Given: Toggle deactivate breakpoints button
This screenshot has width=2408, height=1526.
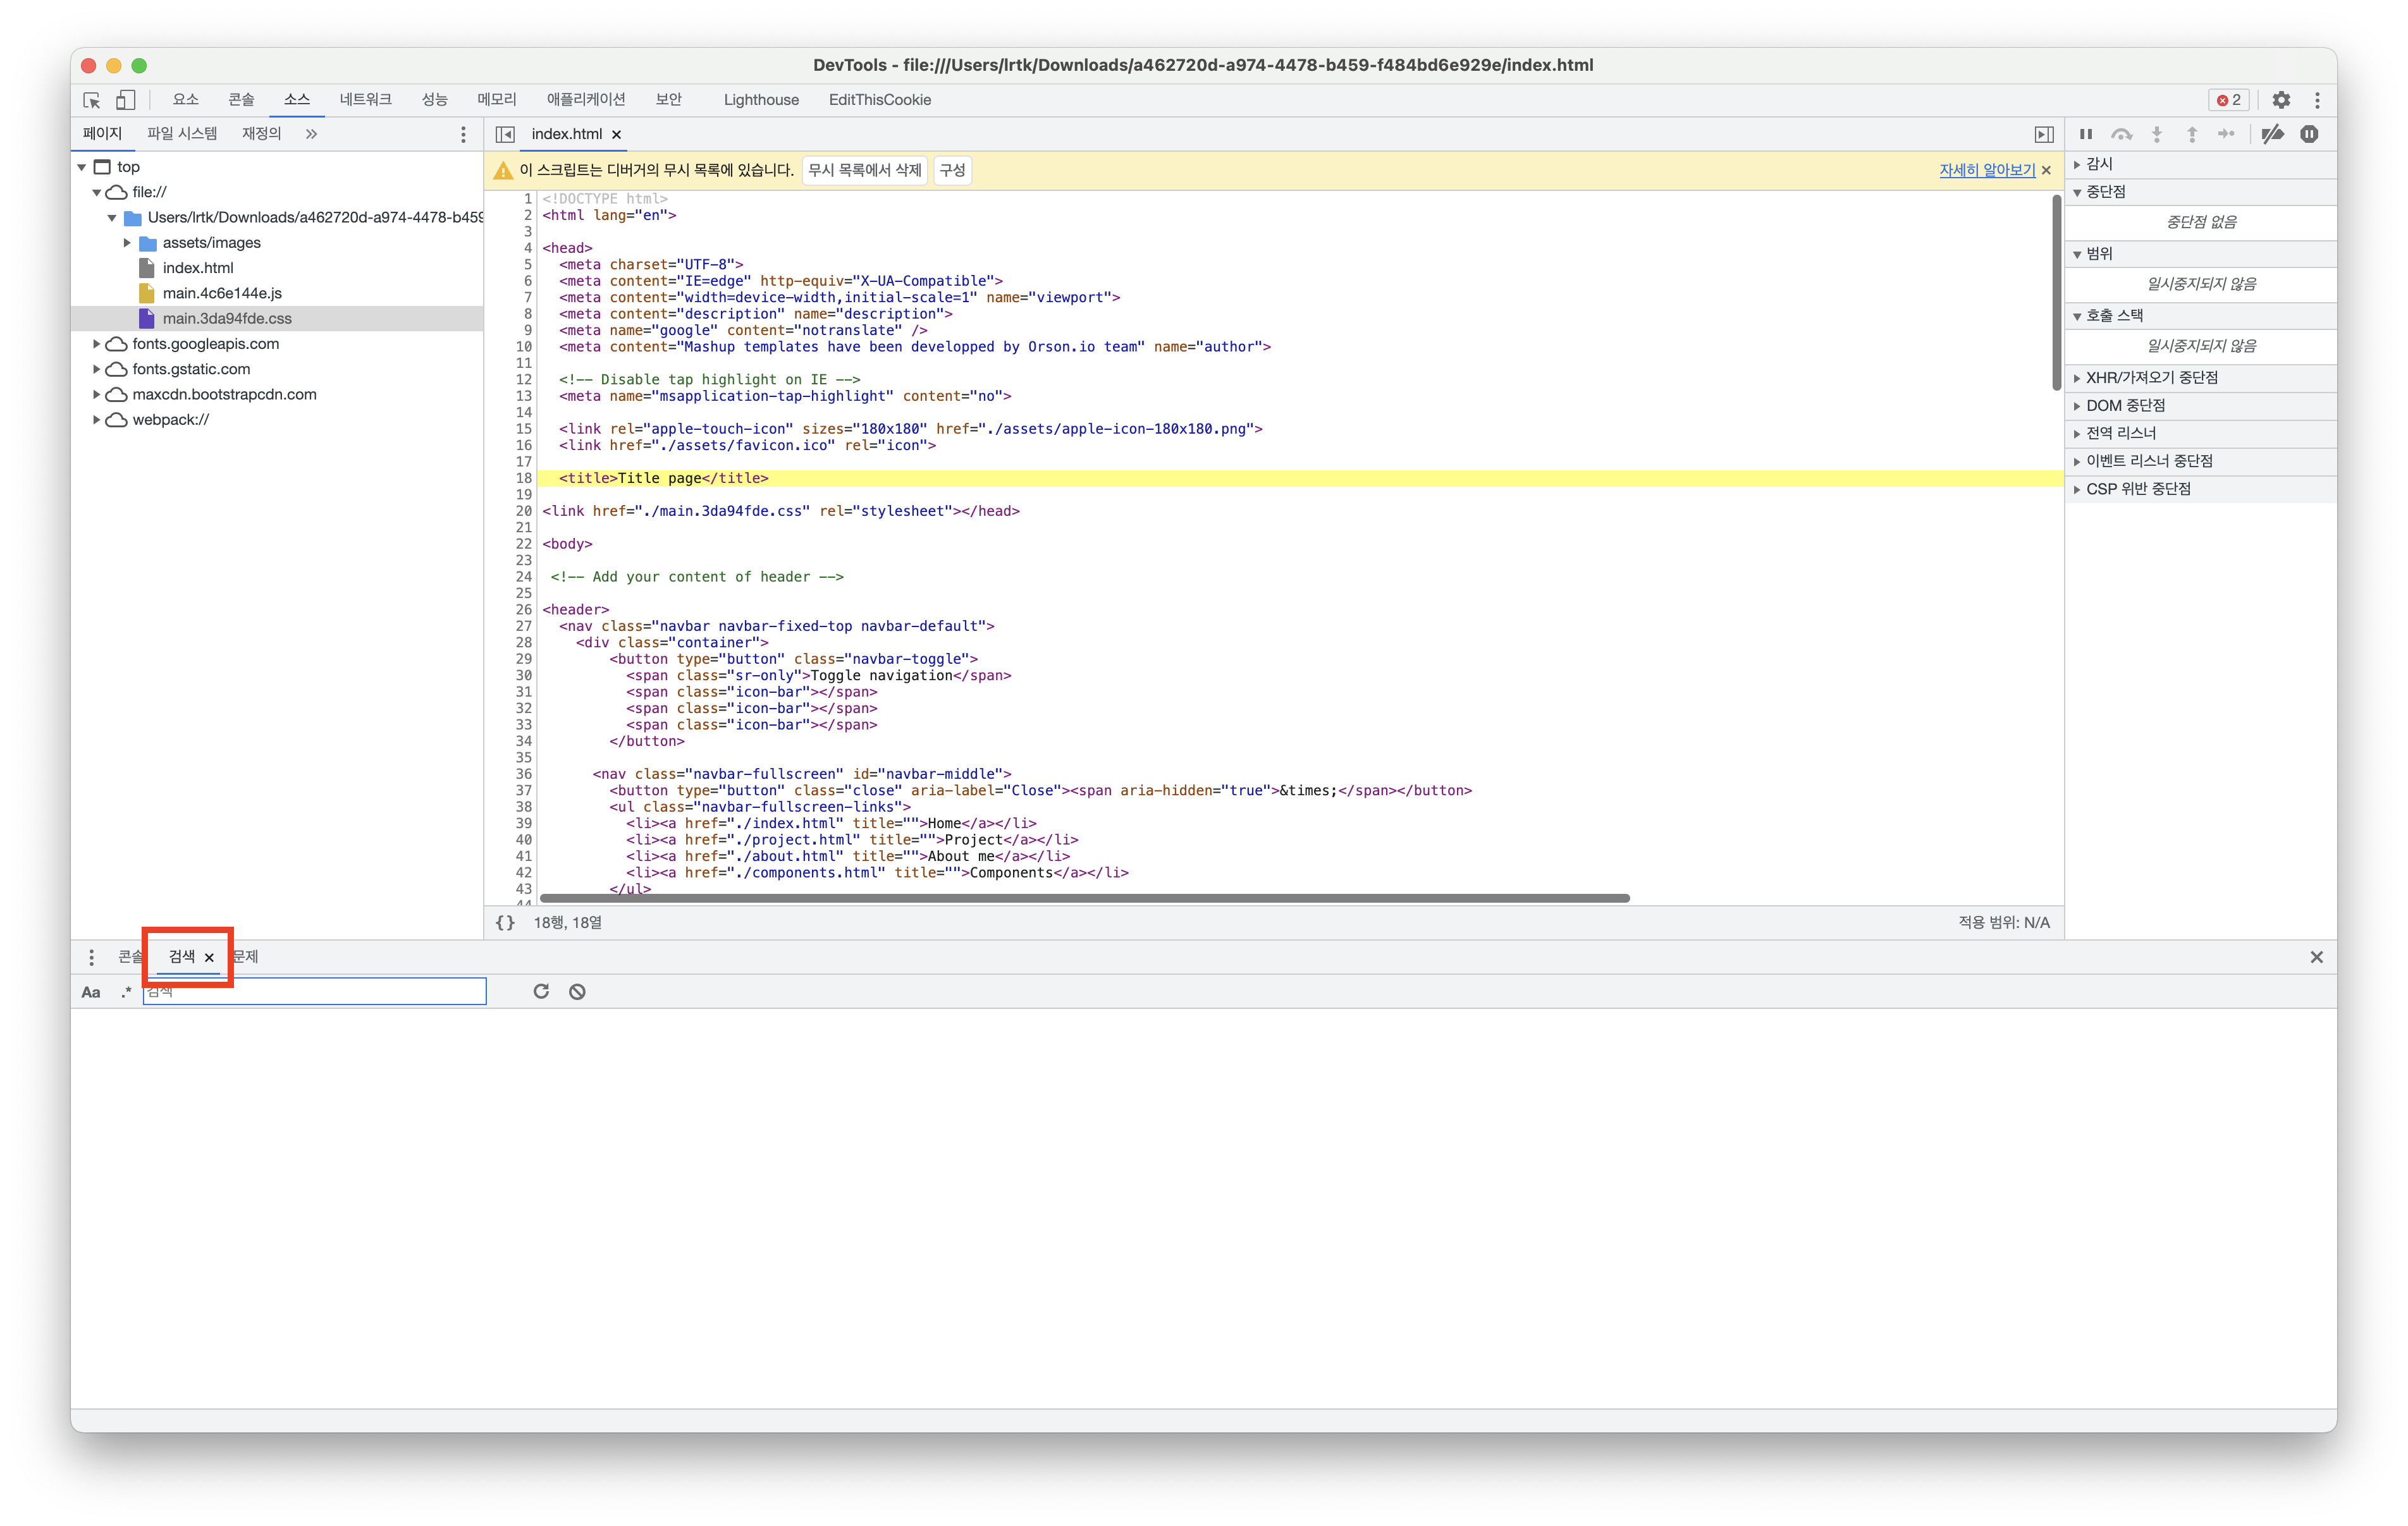Looking at the screenshot, I should click(x=2272, y=134).
